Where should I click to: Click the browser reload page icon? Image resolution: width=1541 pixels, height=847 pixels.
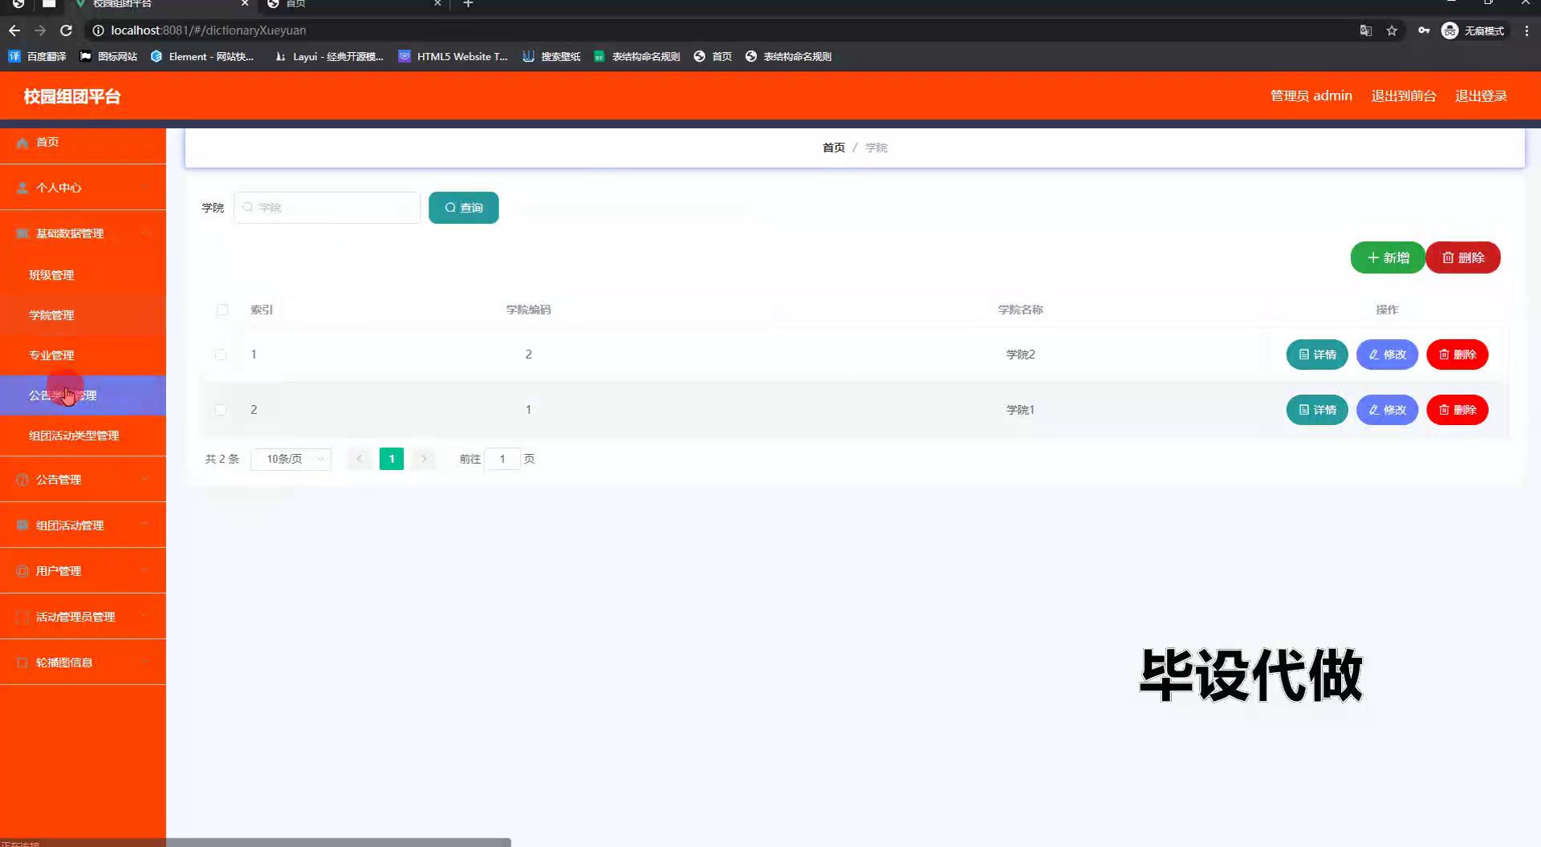point(67,30)
